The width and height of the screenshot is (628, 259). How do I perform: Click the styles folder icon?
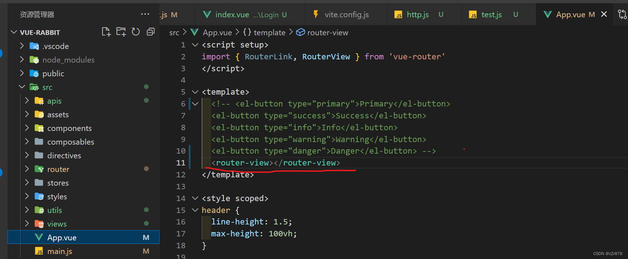39,196
